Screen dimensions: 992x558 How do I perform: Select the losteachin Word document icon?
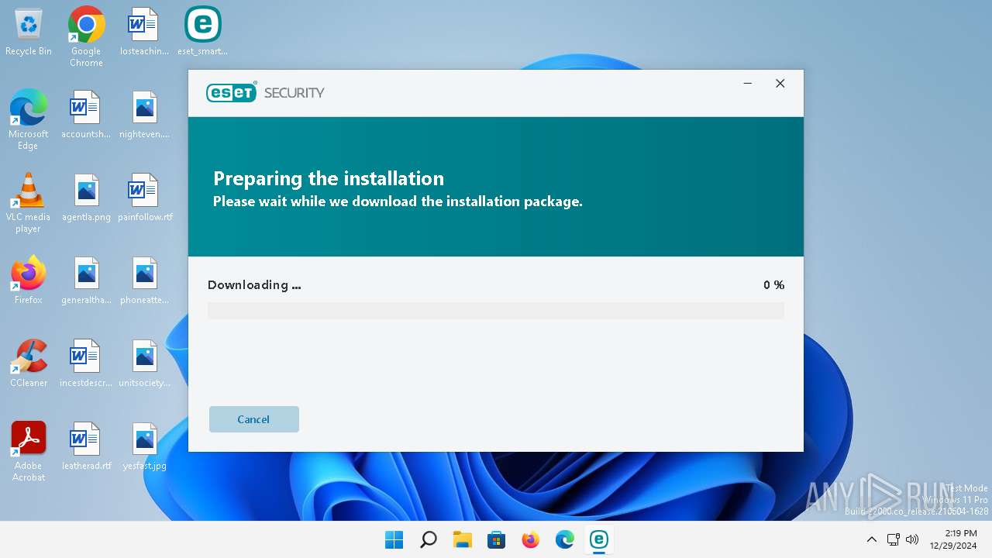click(x=144, y=33)
